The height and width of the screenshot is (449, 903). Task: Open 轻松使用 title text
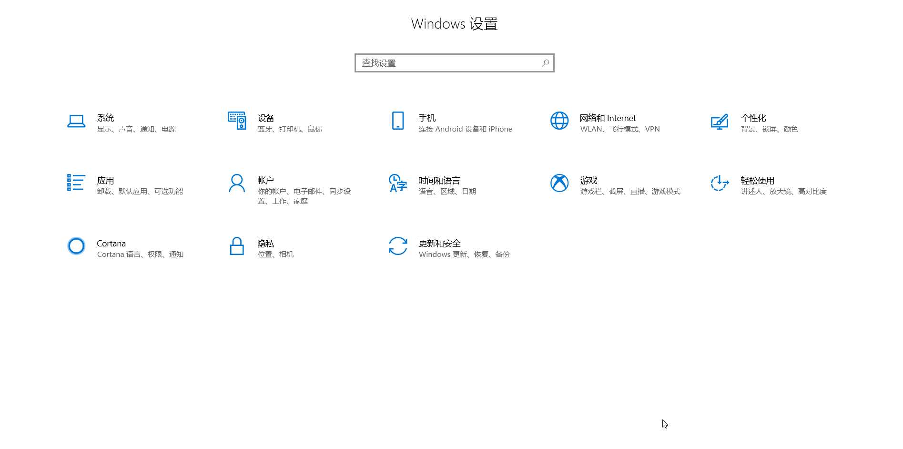coord(757,180)
